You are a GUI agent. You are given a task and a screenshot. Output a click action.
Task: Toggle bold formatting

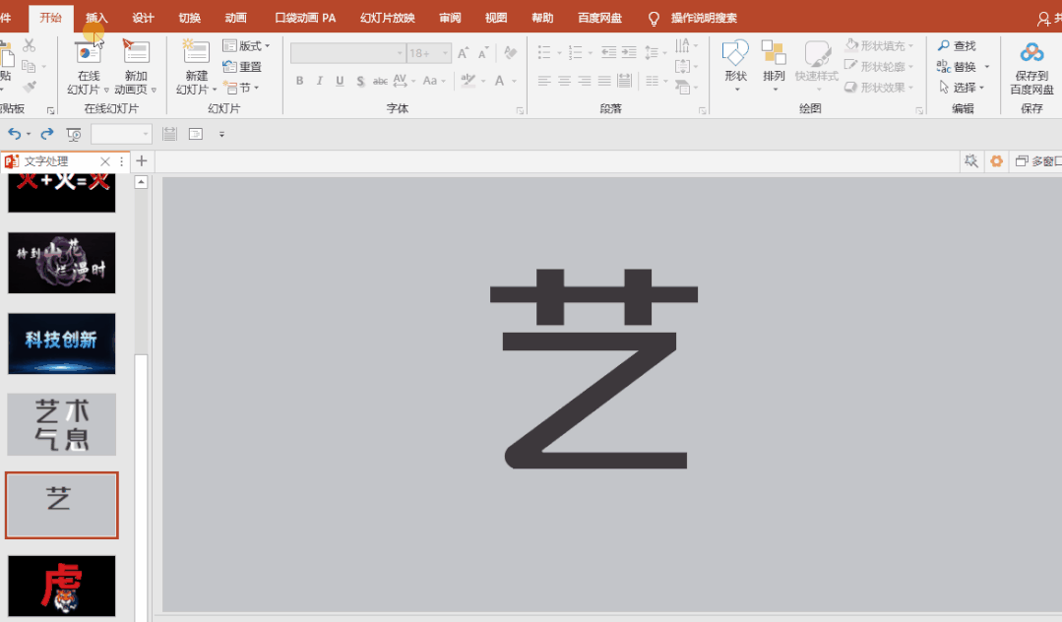(x=299, y=81)
